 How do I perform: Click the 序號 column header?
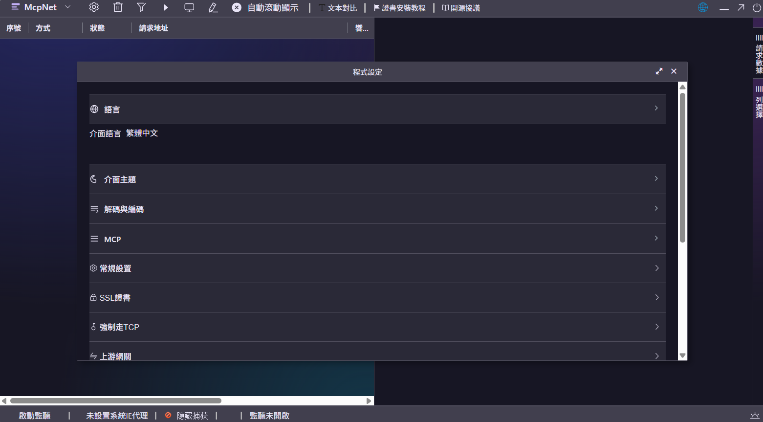(x=14, y=28)
